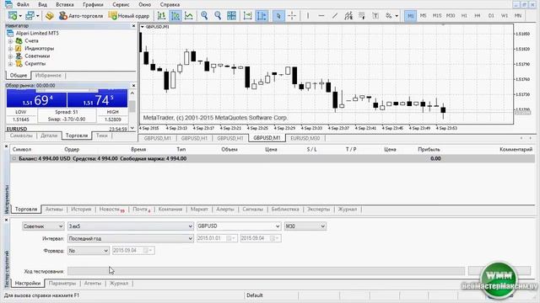
Task: Open the arrows objects tool icon
Action: tap(389, 16)
